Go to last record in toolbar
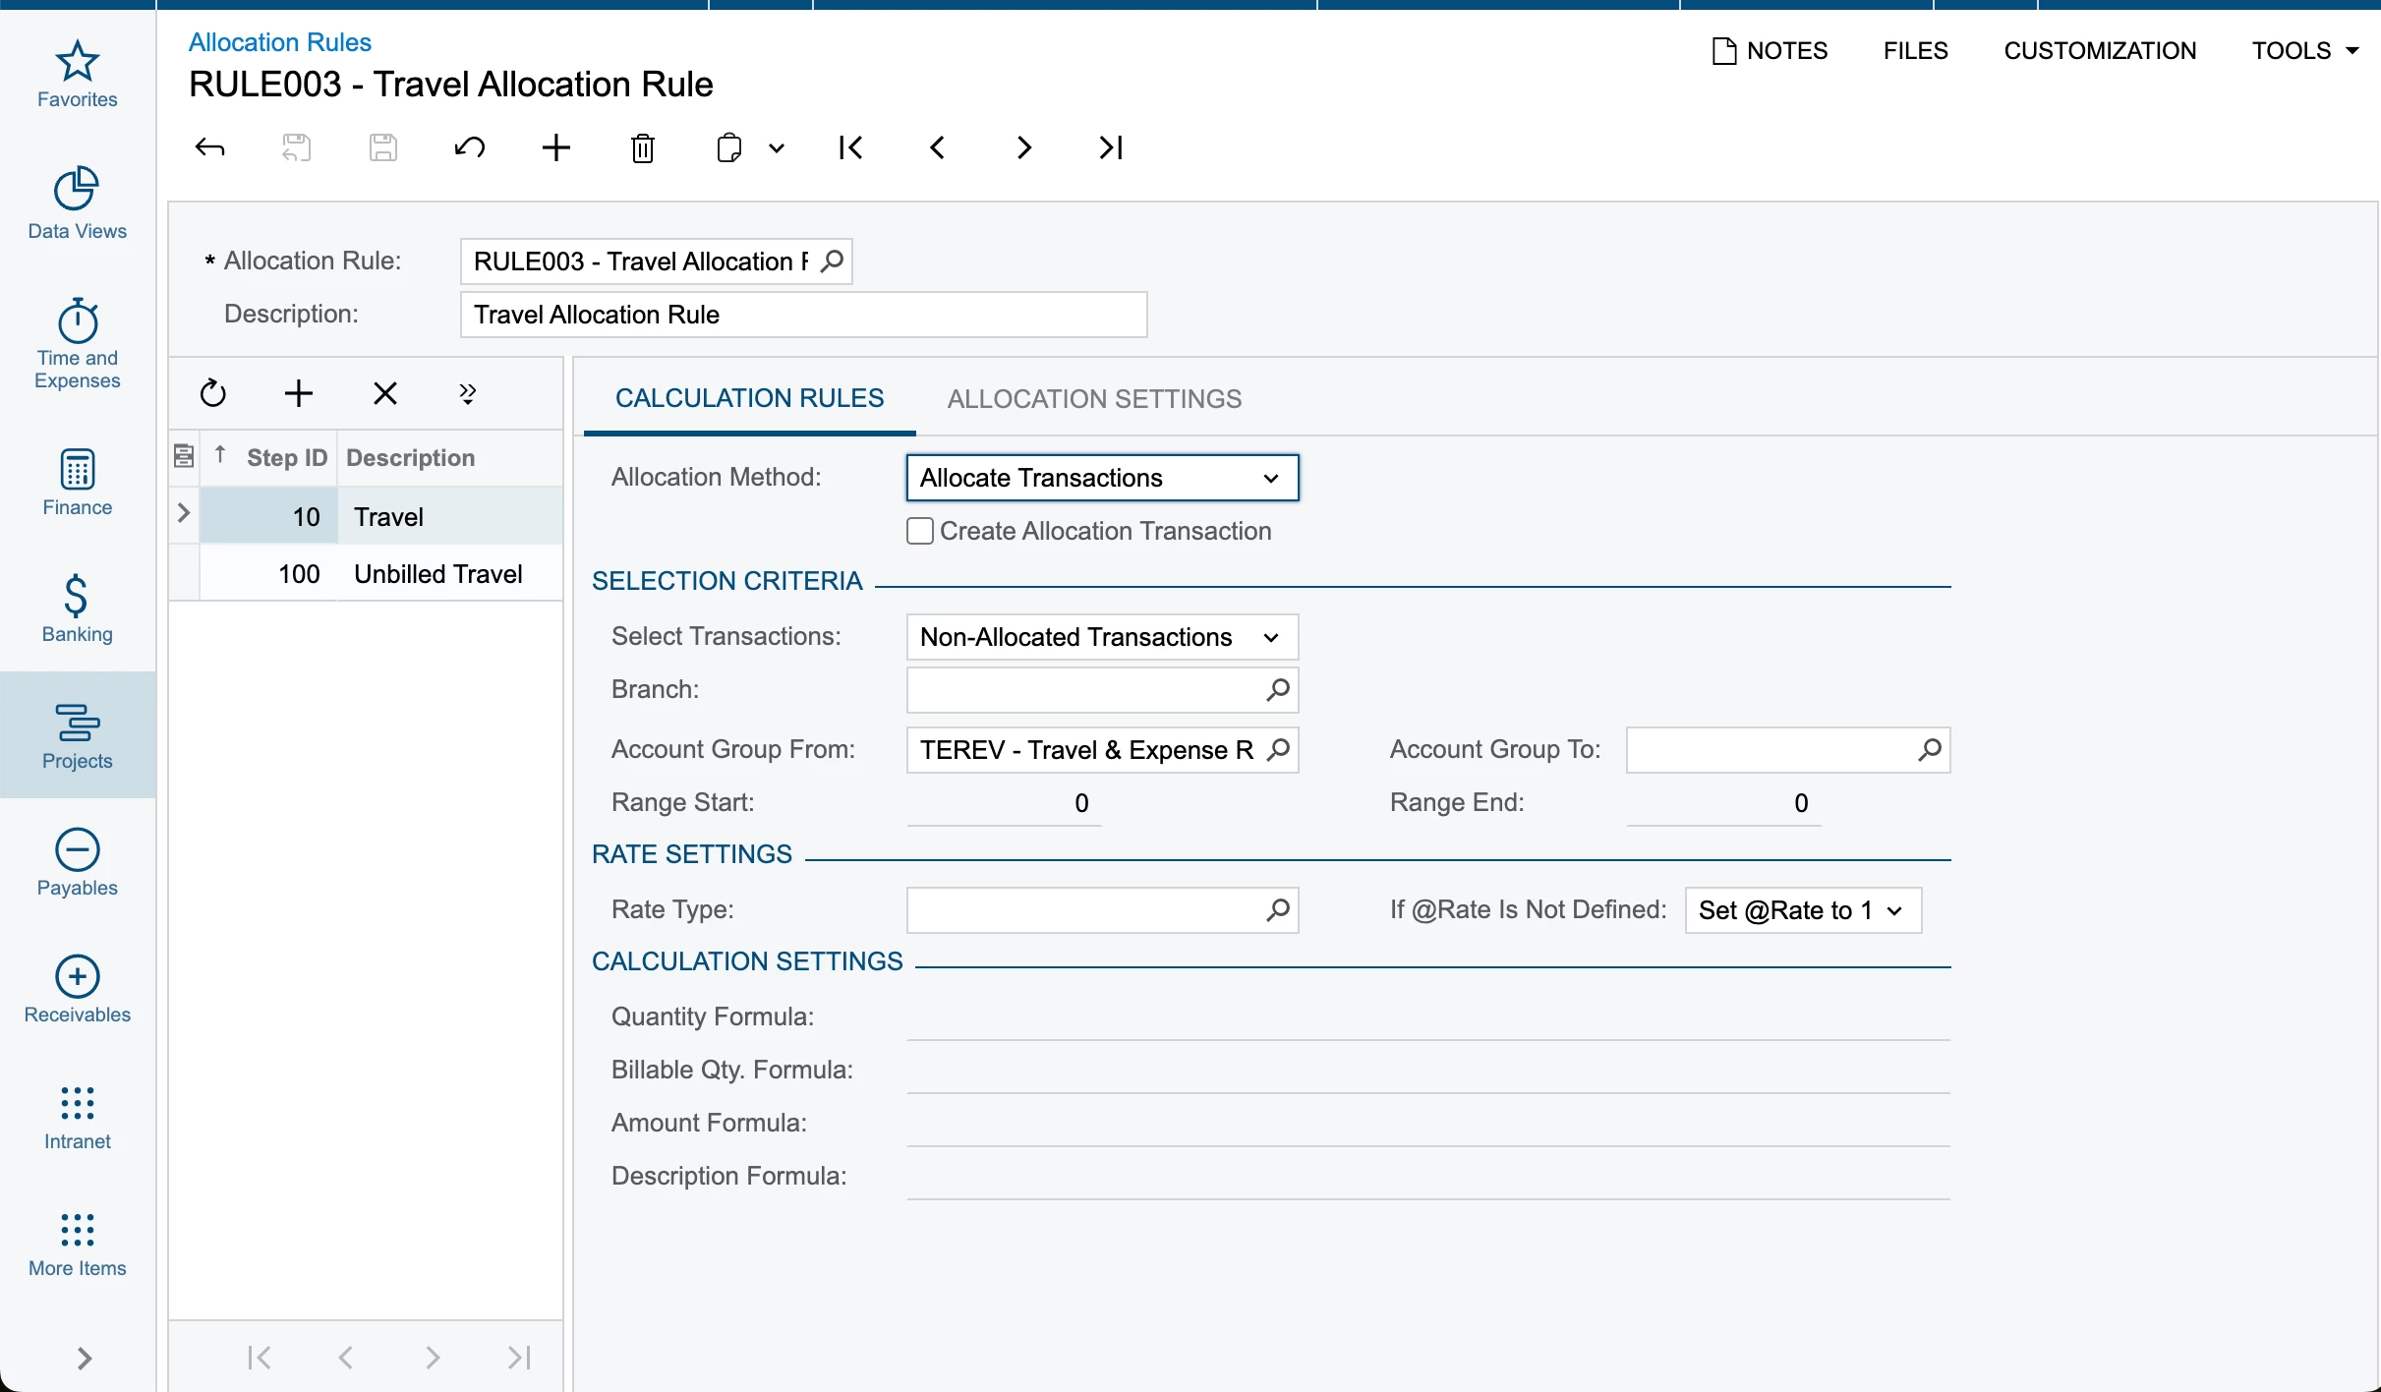Viewport: 2381px width, 1392px height. [1110, 148]
